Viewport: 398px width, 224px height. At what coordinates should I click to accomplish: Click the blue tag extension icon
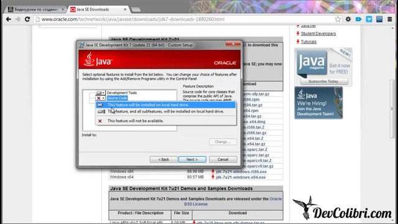point(358,19)
